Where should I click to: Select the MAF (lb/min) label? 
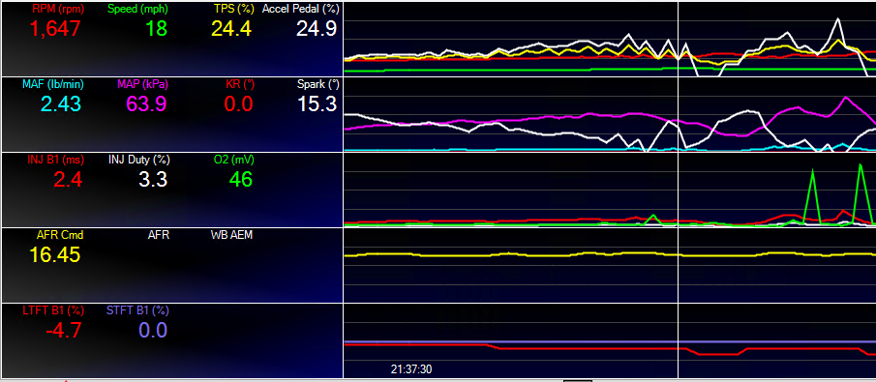(x=53, y=84)
